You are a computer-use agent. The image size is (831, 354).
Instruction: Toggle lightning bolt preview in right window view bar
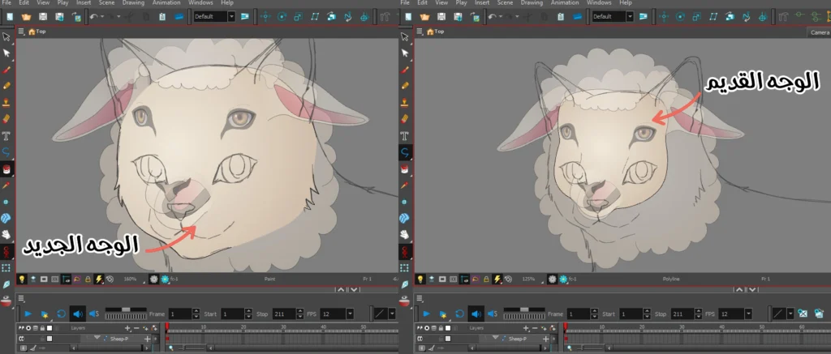point(497,279)
